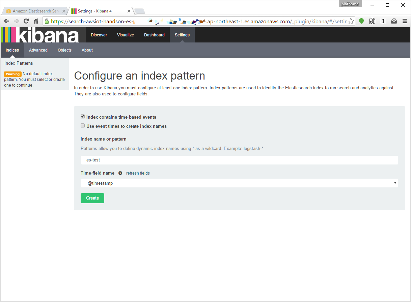This screenshot has height=302, width=411.
Task: Uncheck 'Index contains time-based events'
Action: 83,117
